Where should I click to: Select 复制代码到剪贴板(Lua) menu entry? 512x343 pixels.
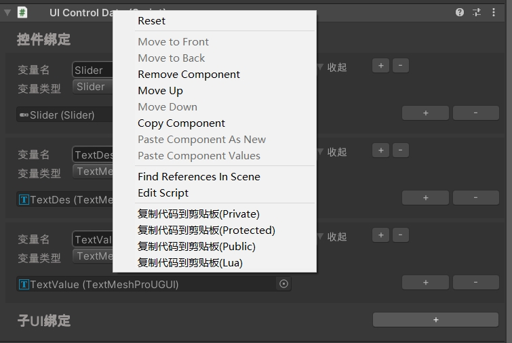click(x=214, y=263)
